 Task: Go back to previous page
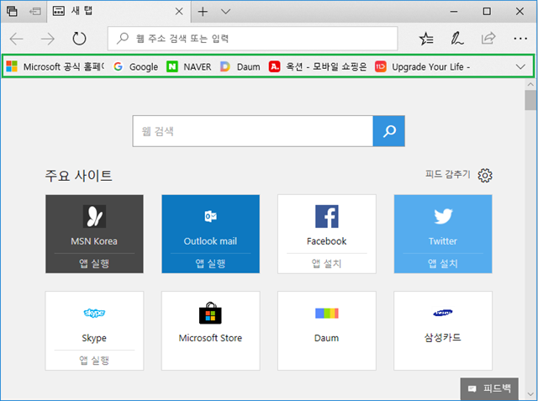pos(17,39)
